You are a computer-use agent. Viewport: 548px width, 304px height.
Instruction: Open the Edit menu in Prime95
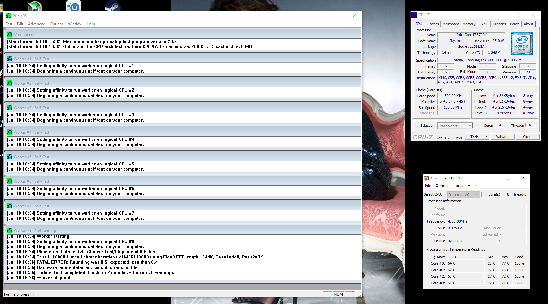coord(20,24)
